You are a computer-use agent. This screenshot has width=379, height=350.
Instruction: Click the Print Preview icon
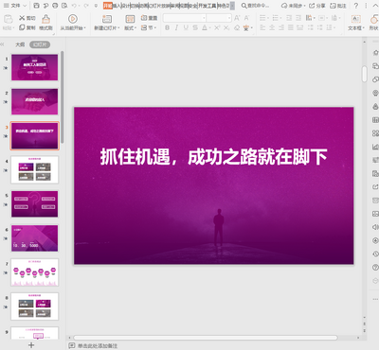pos(64,6)
